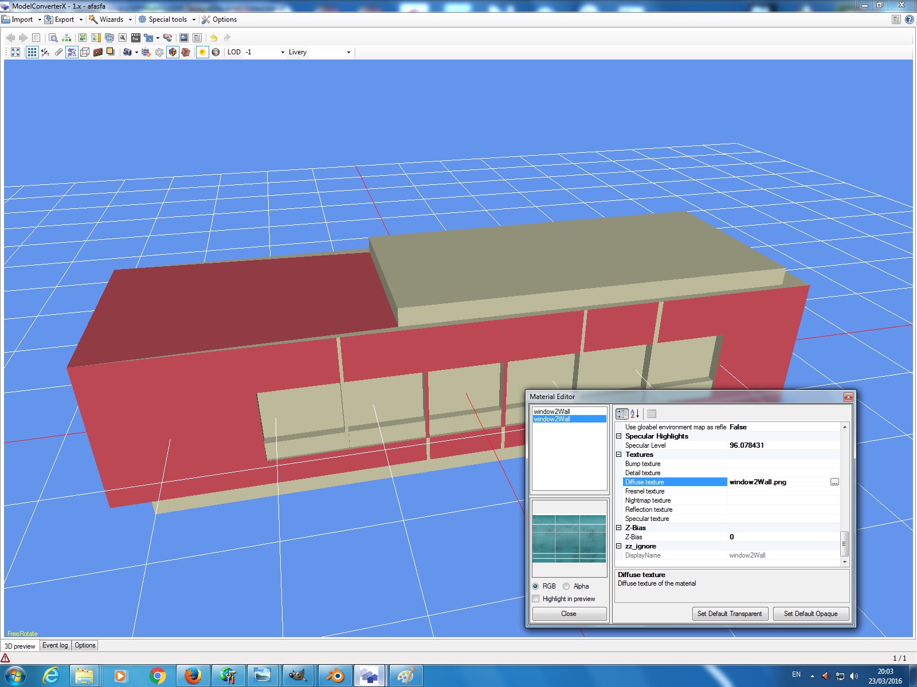Sort properties alphabetically in Material Editor
917x687 pixels.
coord(635,414)
